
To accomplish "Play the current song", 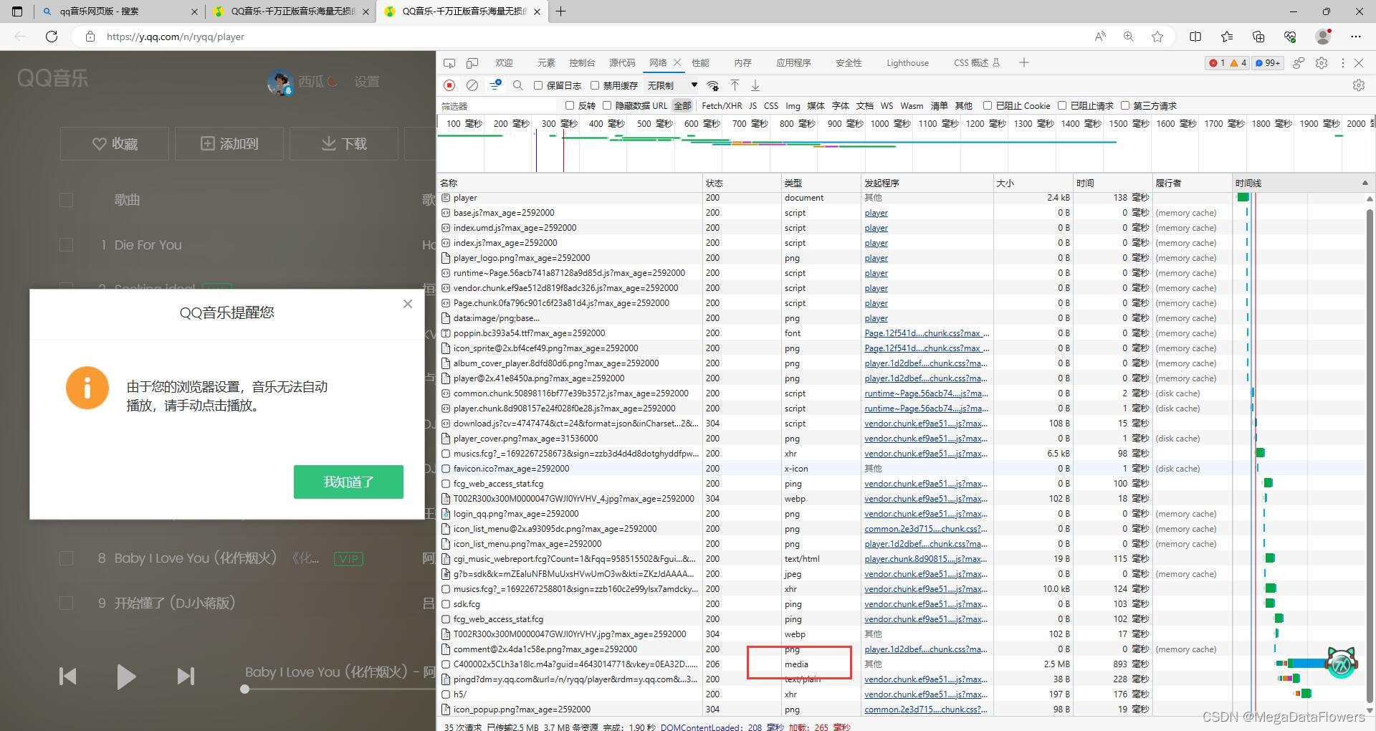I will pos(126,676).
